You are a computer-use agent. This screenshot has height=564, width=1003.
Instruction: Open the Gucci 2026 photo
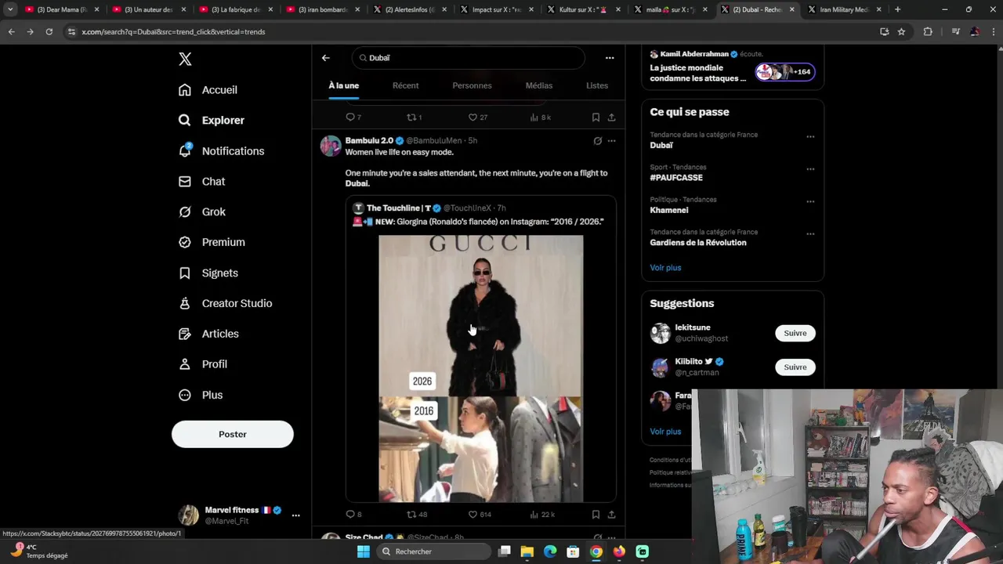[x=481, y=316]
